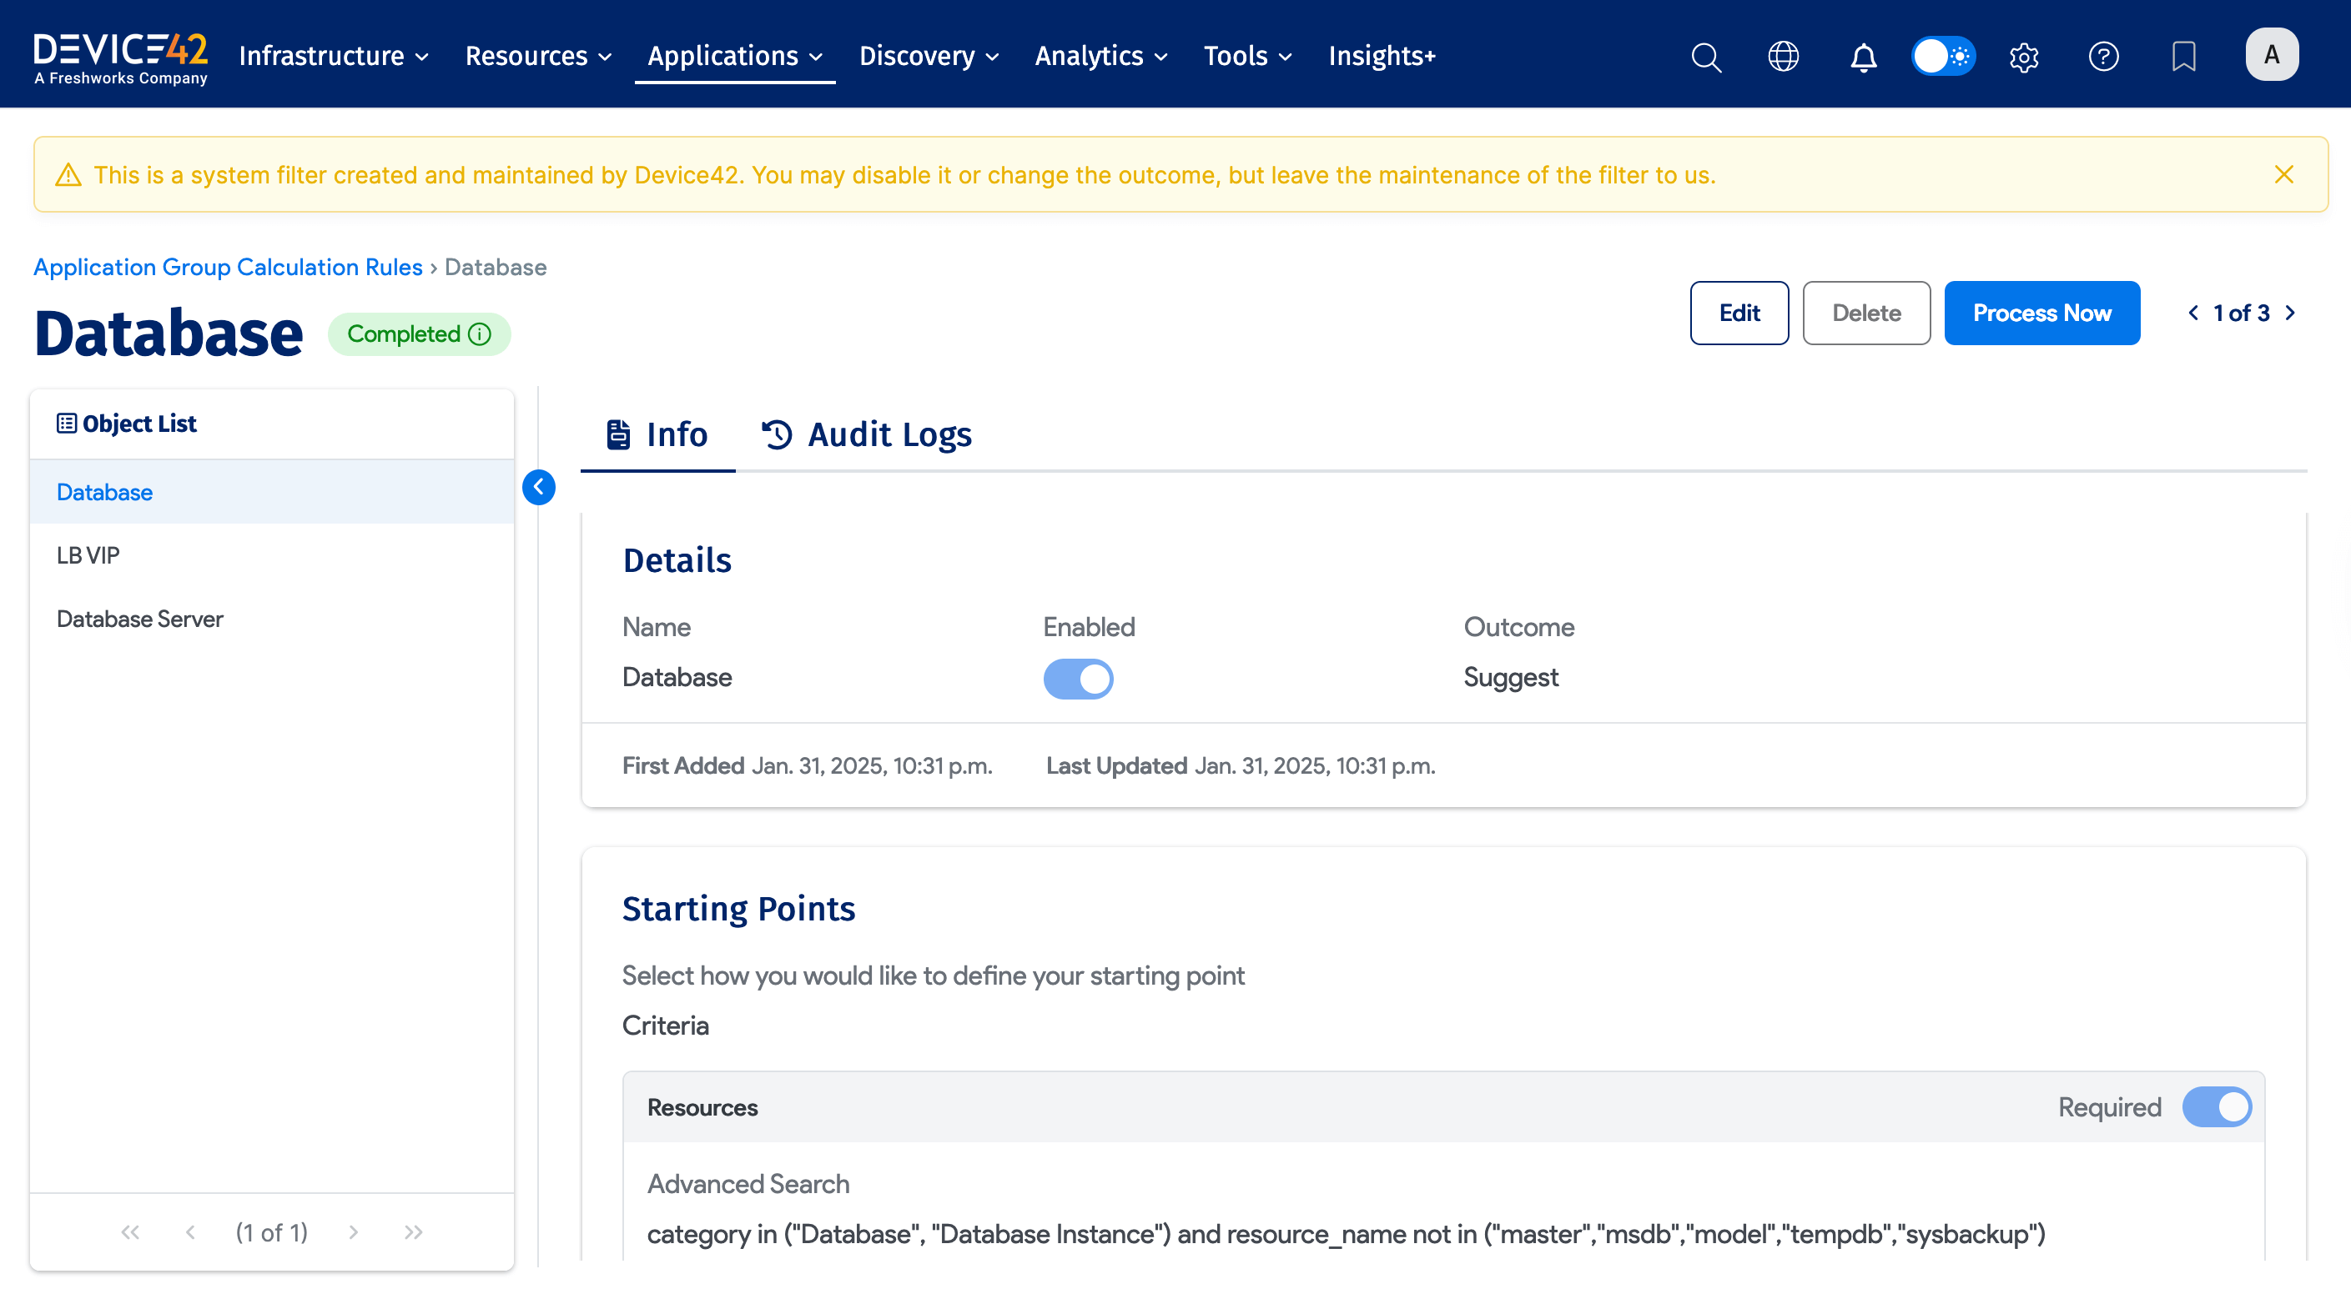Disable the rule's Enabled toggle

pyautogui.click(x=1078, y=679)
